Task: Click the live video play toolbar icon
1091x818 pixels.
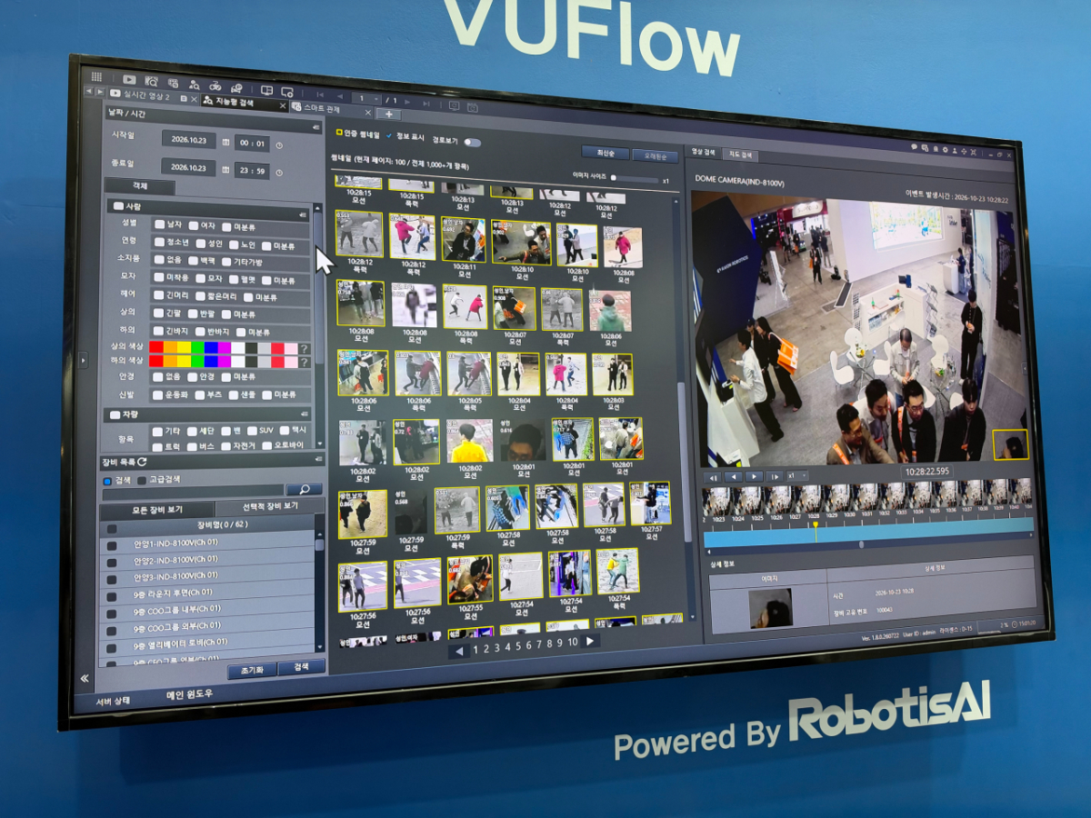Action: coord(129,79)
